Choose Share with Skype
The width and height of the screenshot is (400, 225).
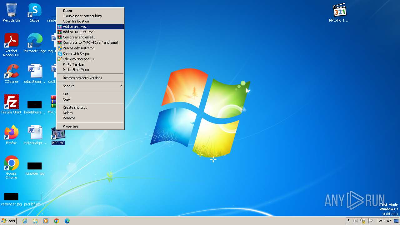[90, 54]
